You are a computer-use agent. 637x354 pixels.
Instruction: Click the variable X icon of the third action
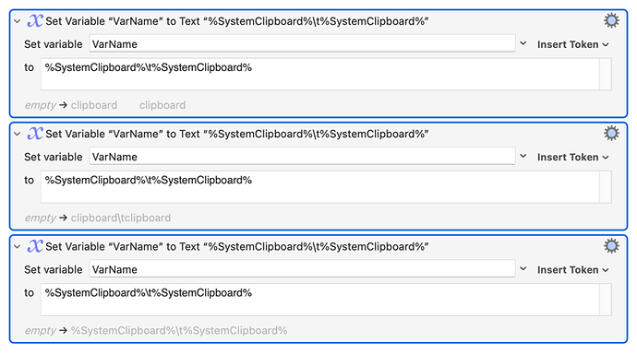tap(35, 246)
